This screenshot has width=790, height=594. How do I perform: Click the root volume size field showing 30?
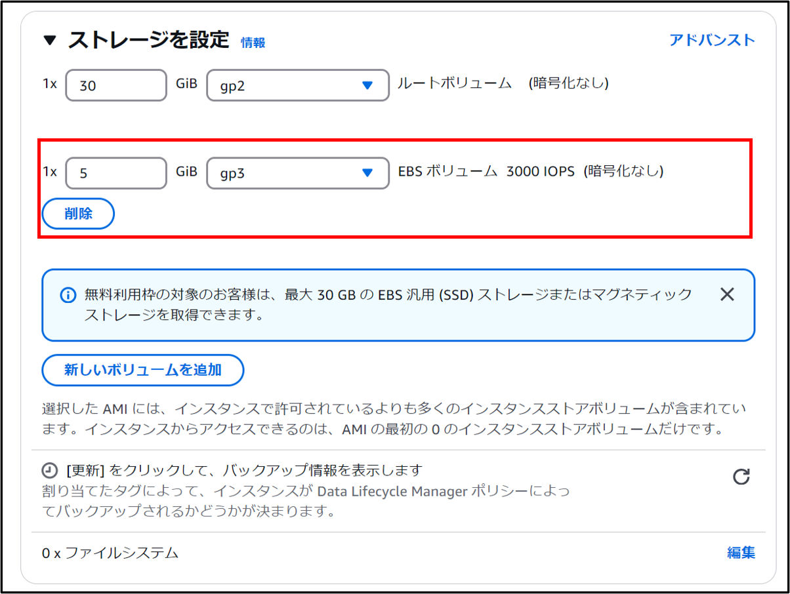tap(116, 85)
